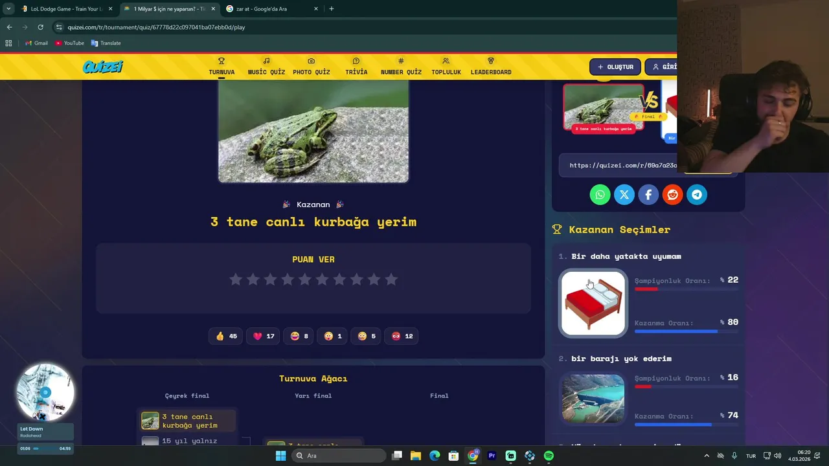Share result via X icon
Screen dimensions: 829x466
tap(624, 195)
